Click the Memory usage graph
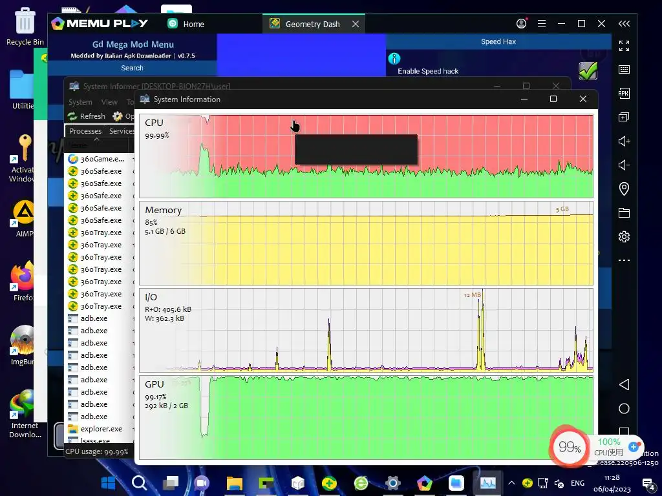 tap(366, 243)
